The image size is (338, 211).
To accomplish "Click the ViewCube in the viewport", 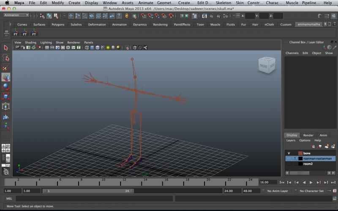I will 267,65.
